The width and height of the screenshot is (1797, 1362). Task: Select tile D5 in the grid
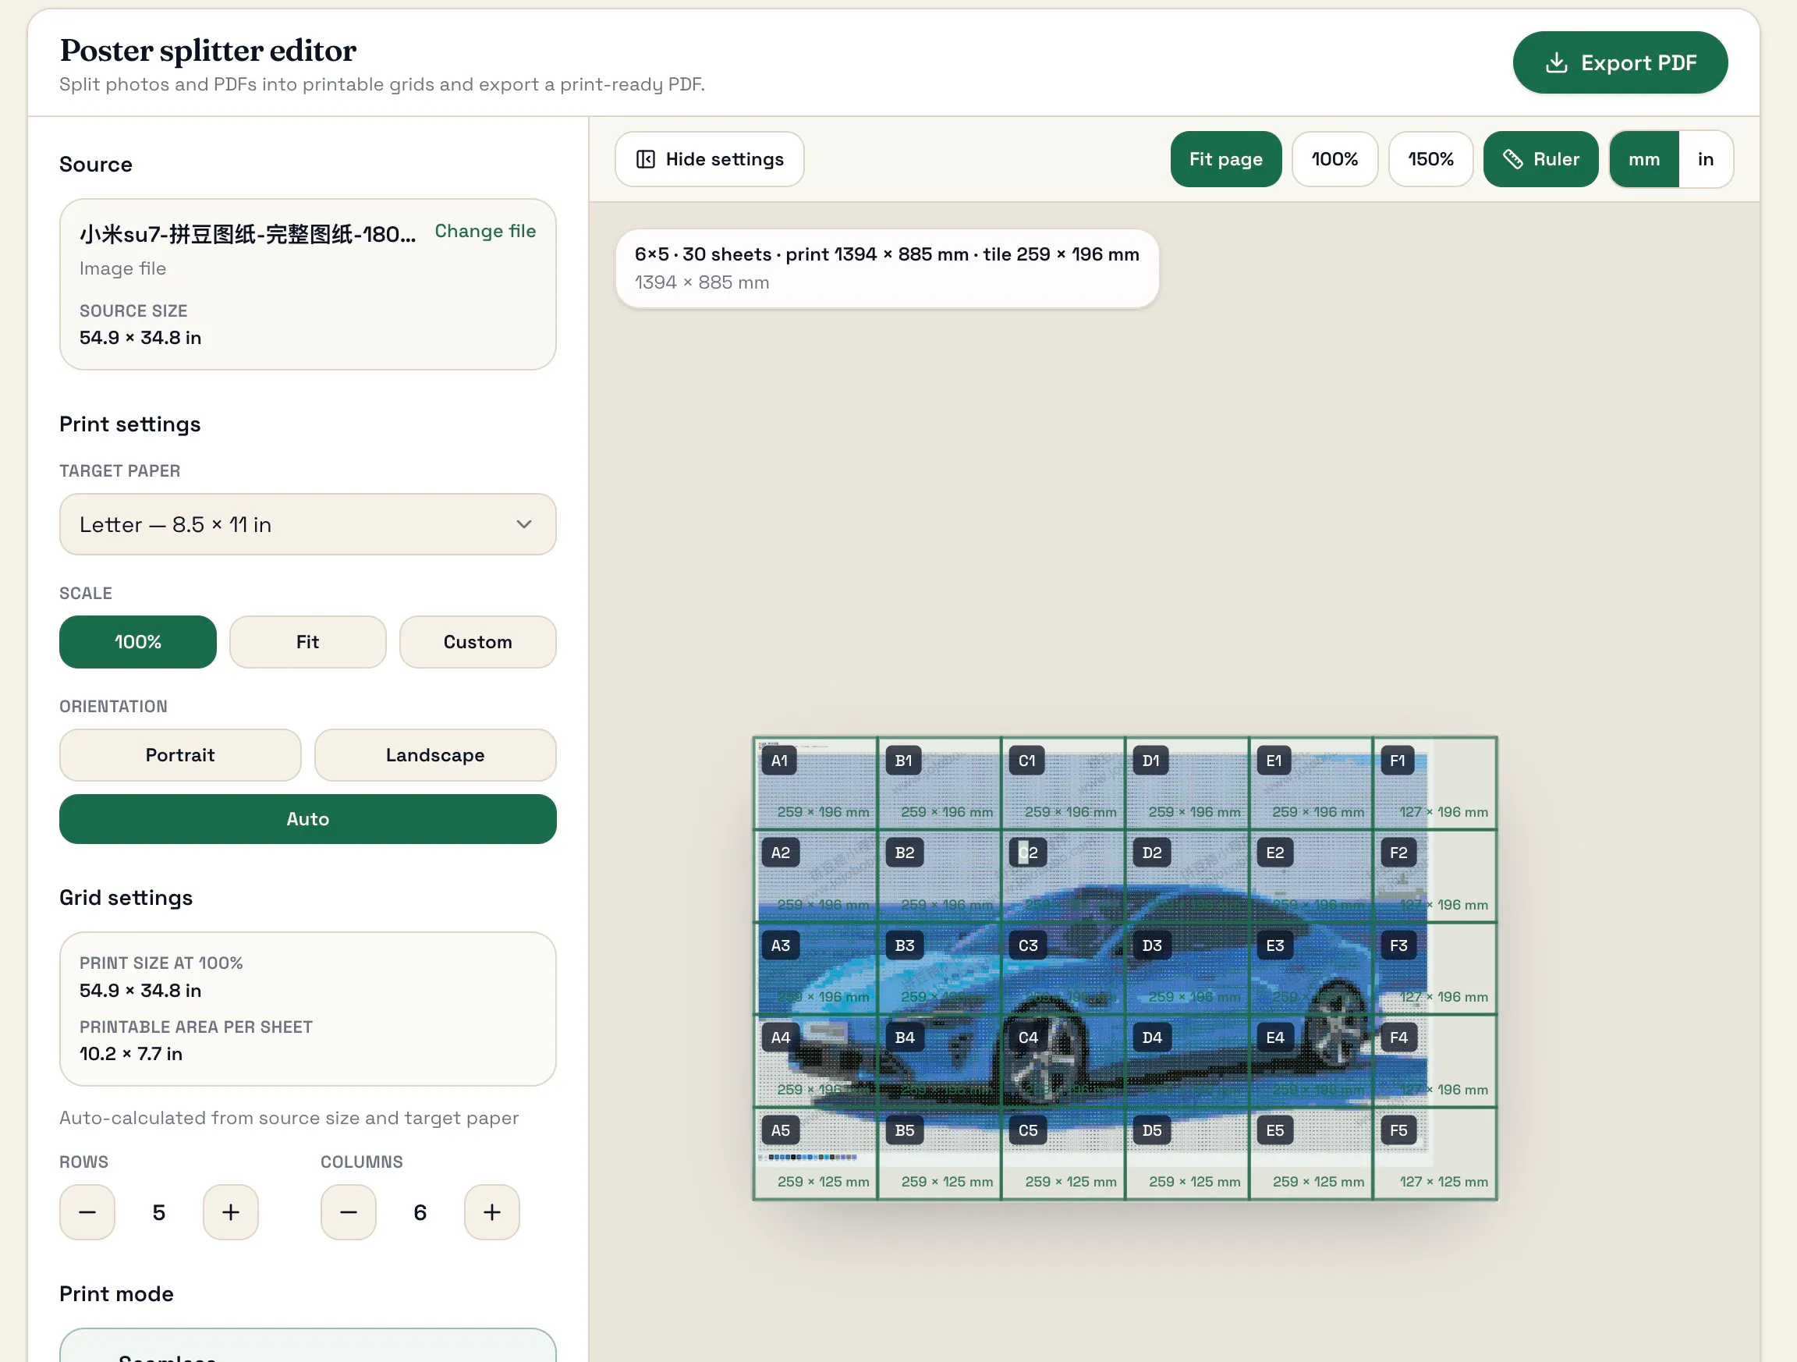(x=1188, y=1153)
